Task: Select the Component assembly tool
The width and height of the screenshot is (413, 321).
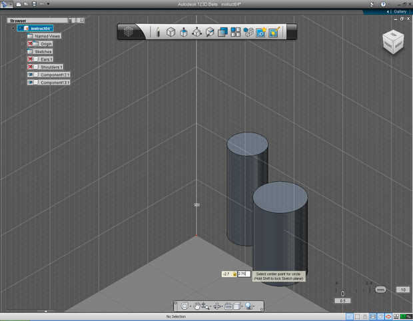Action: tap(248, 32)
